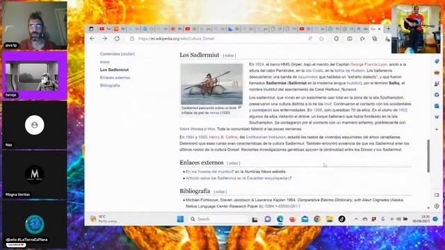Open tab actions menu at tab strip start
Image resolution: width=445 pixels, height=250 pixels.
pos(91,29)
